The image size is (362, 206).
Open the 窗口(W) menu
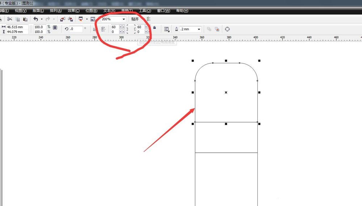(x=164, y=10)
